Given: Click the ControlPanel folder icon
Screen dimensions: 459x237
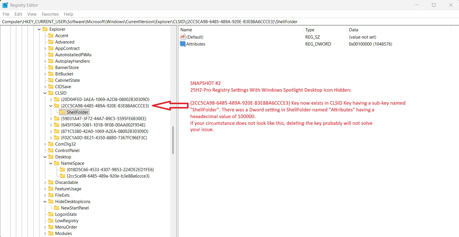Looking at the screenshot, I should coord(51,150).
